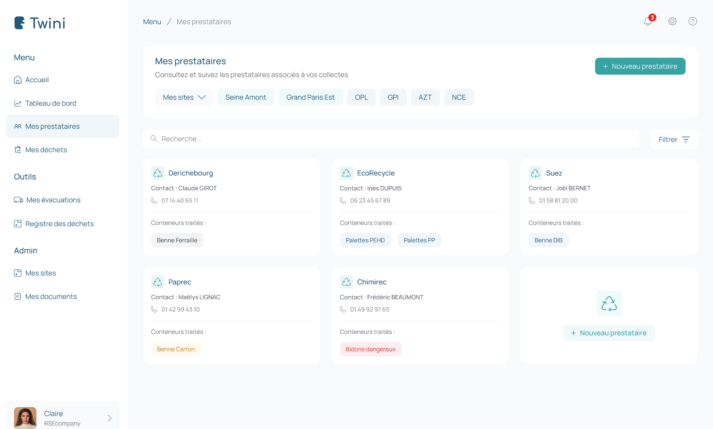Open the Derichebourg provider name
Screen dimensions: 713x429
(x=191, y=173)
